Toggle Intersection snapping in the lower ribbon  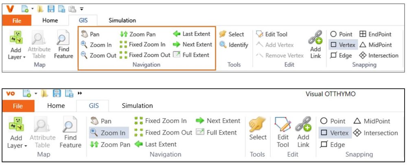click(376, 133)
